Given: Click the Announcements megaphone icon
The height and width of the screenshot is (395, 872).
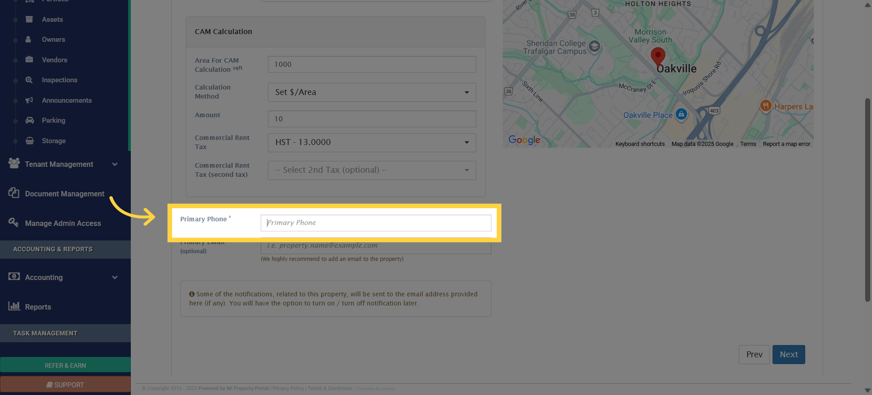Looking at the screenshot, I should click(x=30, y=100).
